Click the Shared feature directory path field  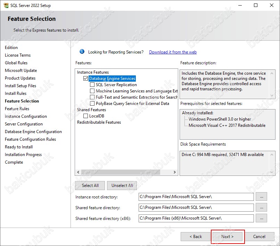[196, 207]
